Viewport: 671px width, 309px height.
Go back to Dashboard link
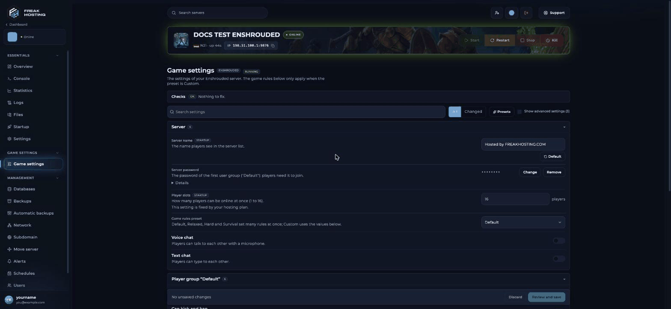(x=17, y=24)
